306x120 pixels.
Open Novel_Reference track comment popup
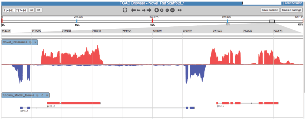click(x=30, y=42)
